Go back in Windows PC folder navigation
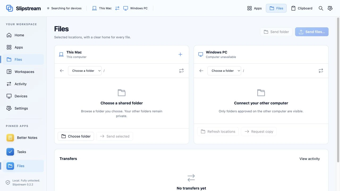This screenshot has width=340, height=191. click(201, 71)
